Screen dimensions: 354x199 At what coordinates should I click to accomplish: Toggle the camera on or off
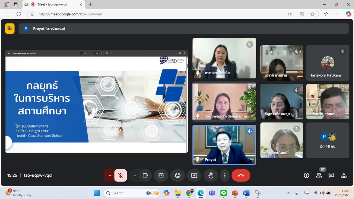click(x=145, y=176)
